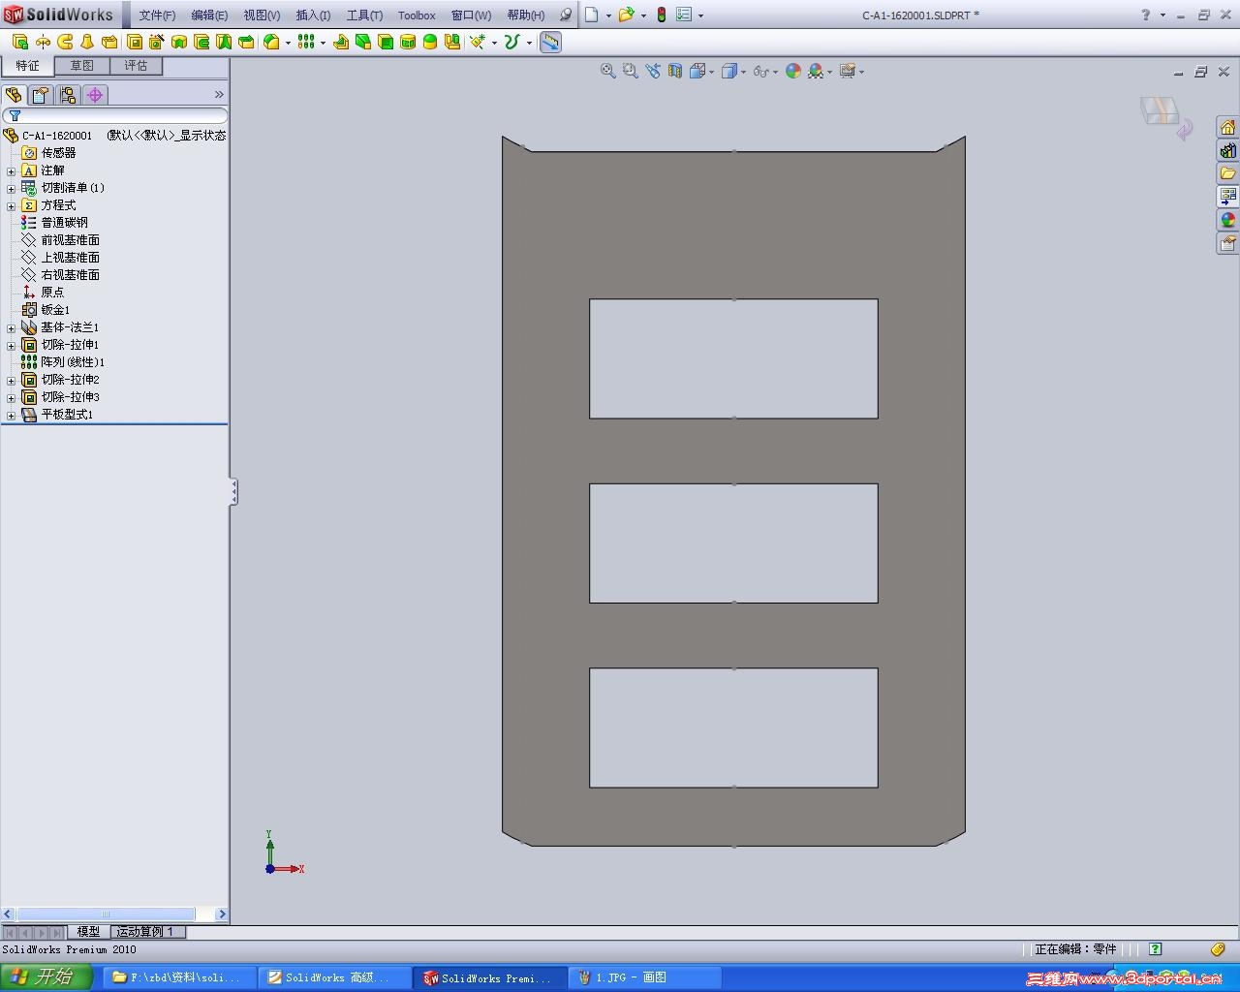Expand the 方程式 tree node
Image resolution: width=1240 pixels, height=992 pixels.
pos(11,205)
